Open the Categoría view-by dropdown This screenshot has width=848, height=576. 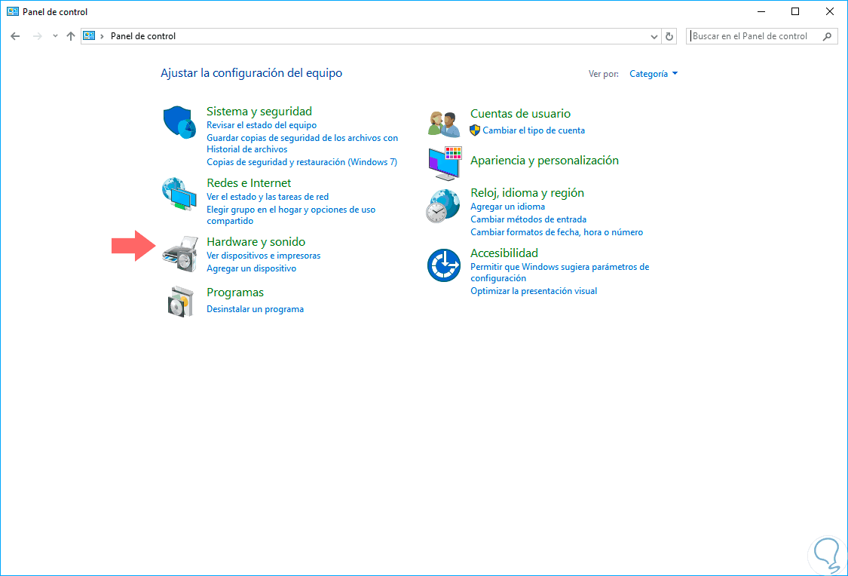point(654,74)
